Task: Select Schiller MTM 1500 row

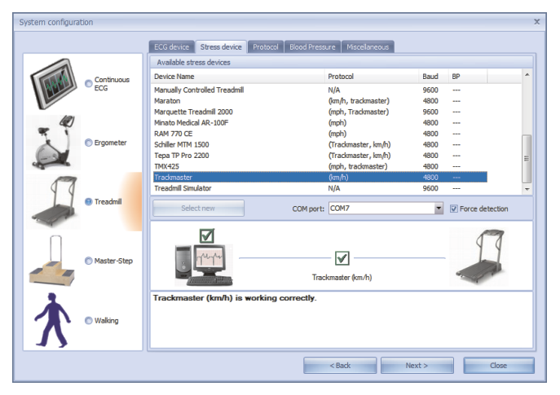Action: coord(320,144)
